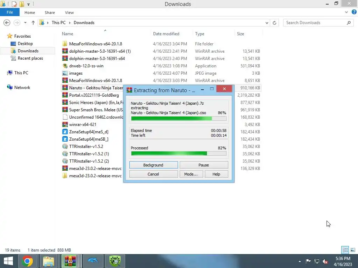358x268 pixels.
Task: Select the mesa3d-23.0.2-release-msvc archive icon
Action: (65, 169)
